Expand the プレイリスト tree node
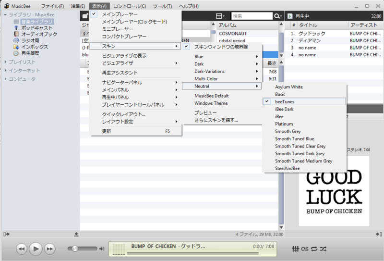384x261 pixels. pos(5,62)
